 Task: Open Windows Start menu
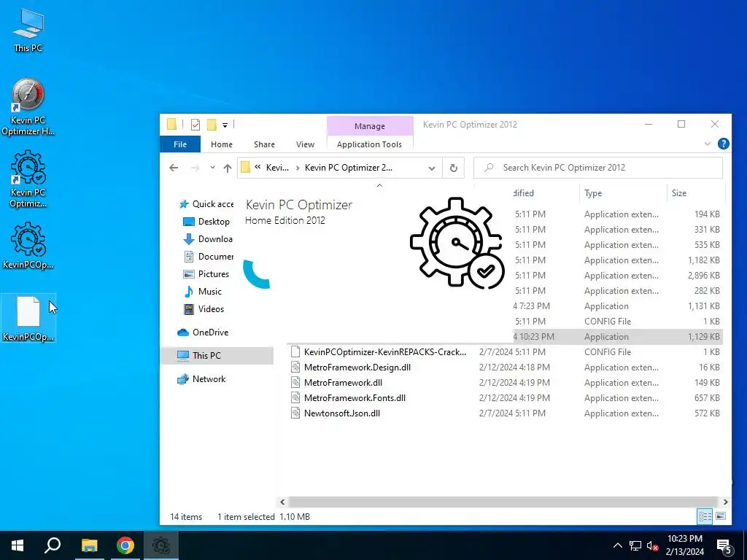18,545
